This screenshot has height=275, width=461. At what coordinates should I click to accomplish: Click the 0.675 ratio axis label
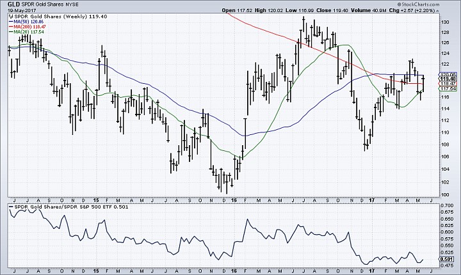(x=447, y=212)
